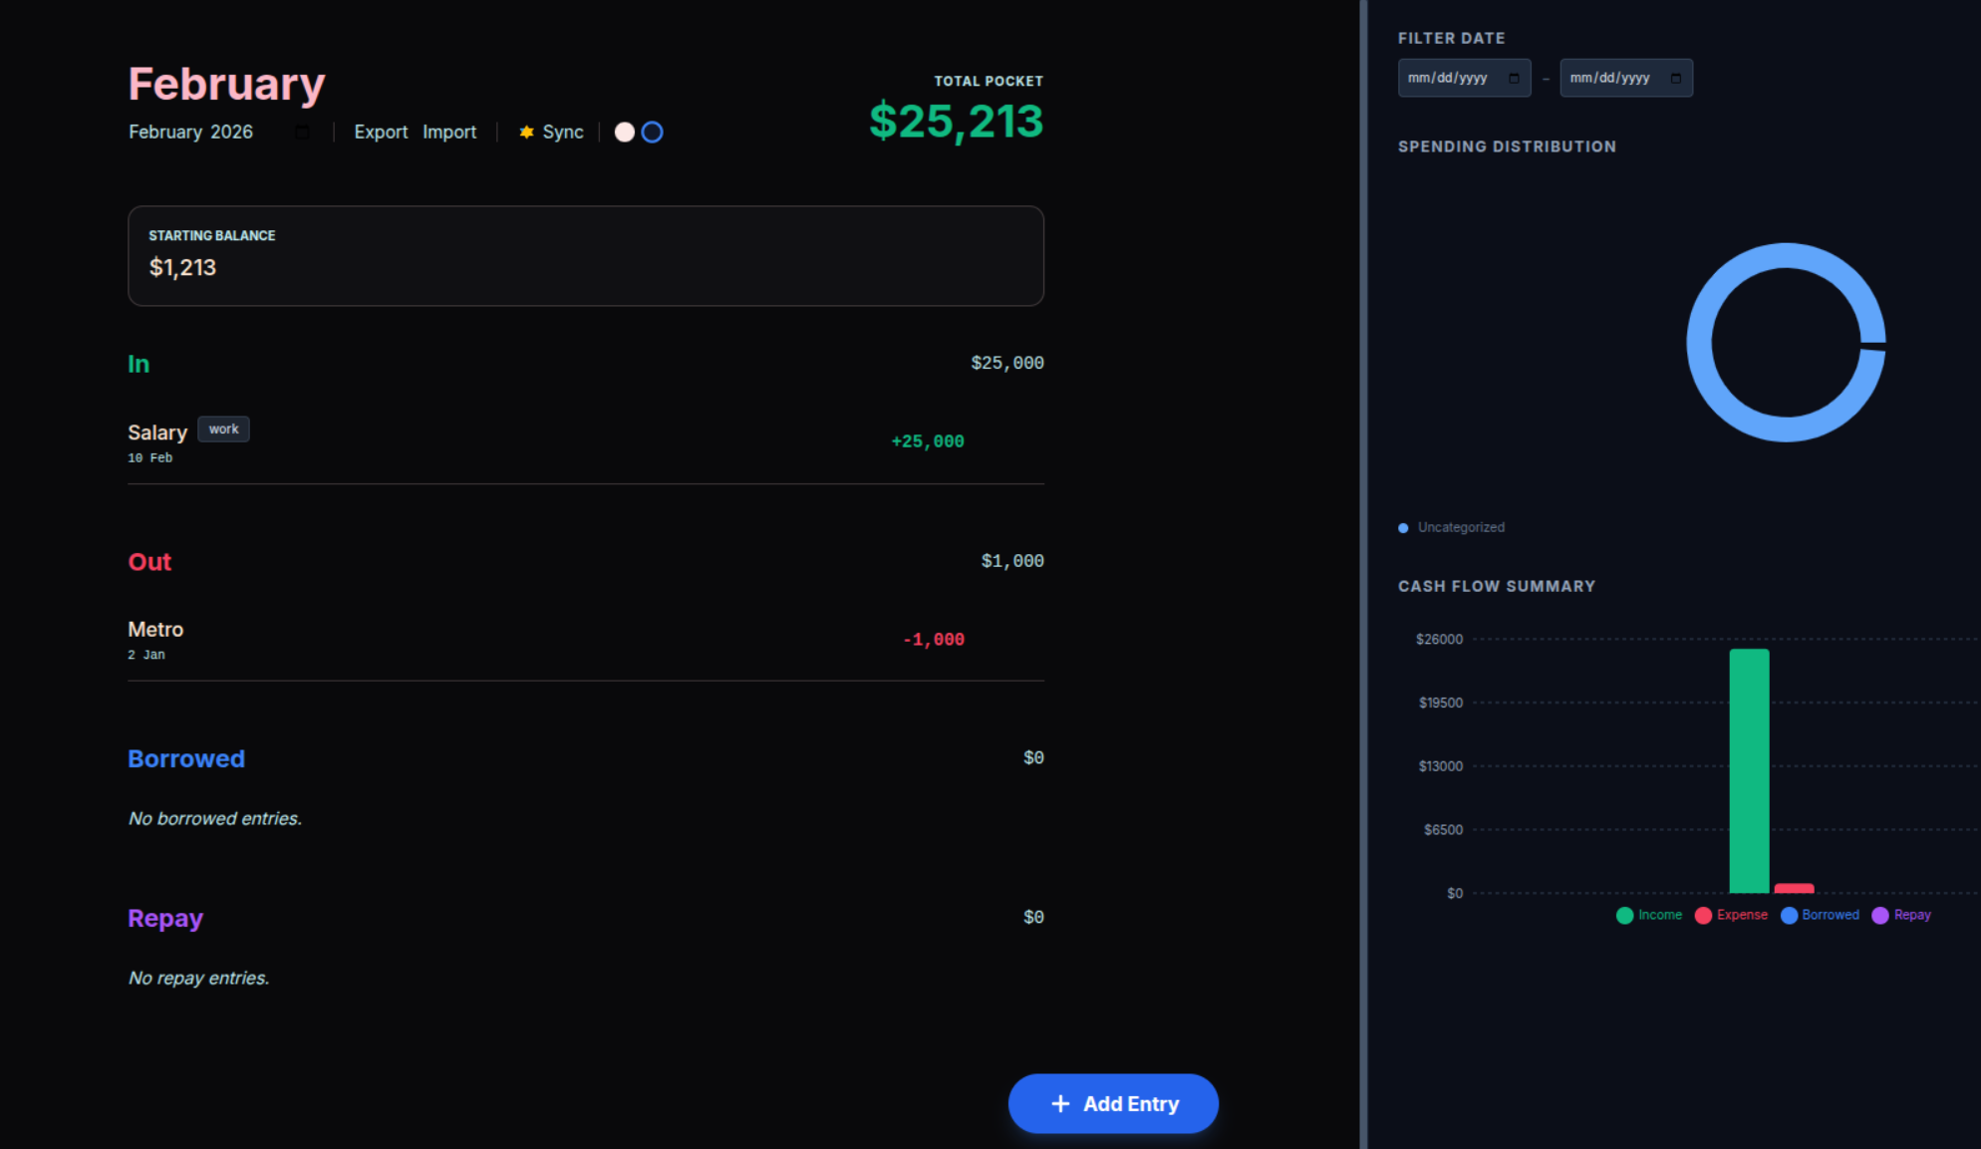This screenshot has height=1149, width=1981.
Task: Click Export in the header
Action: coord(381,132)
